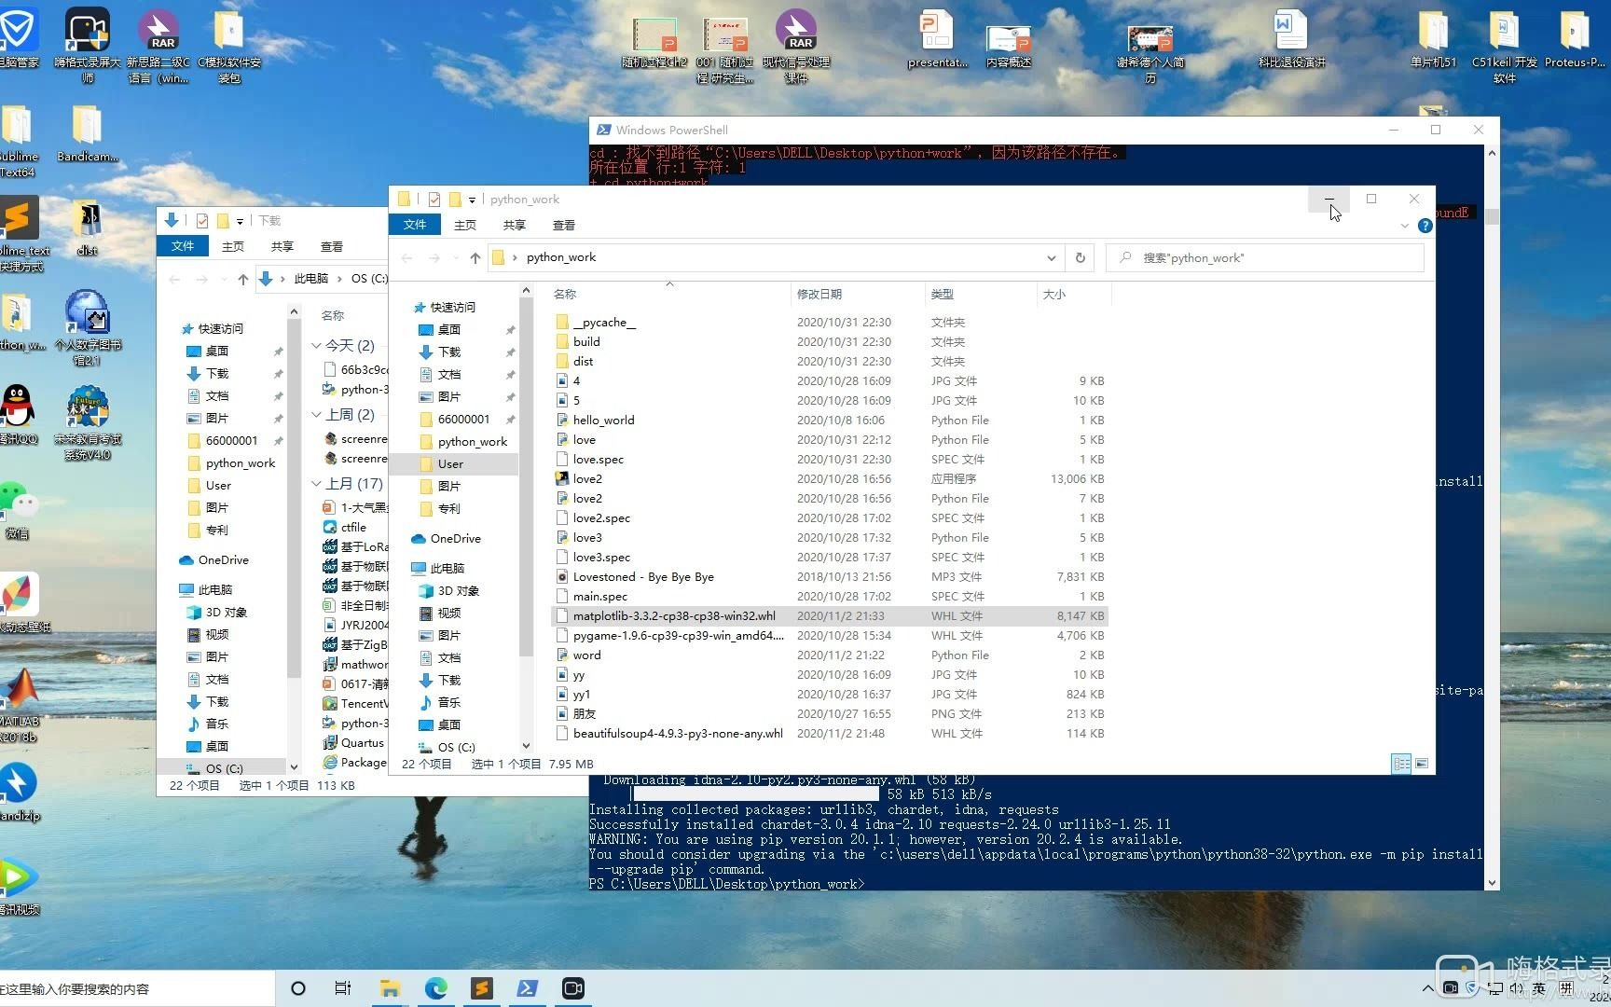The height and width of the screenshot is (1007, 1611).
Task: Click the python_work navigation pane scrollbar
Action: coord(526,476)
